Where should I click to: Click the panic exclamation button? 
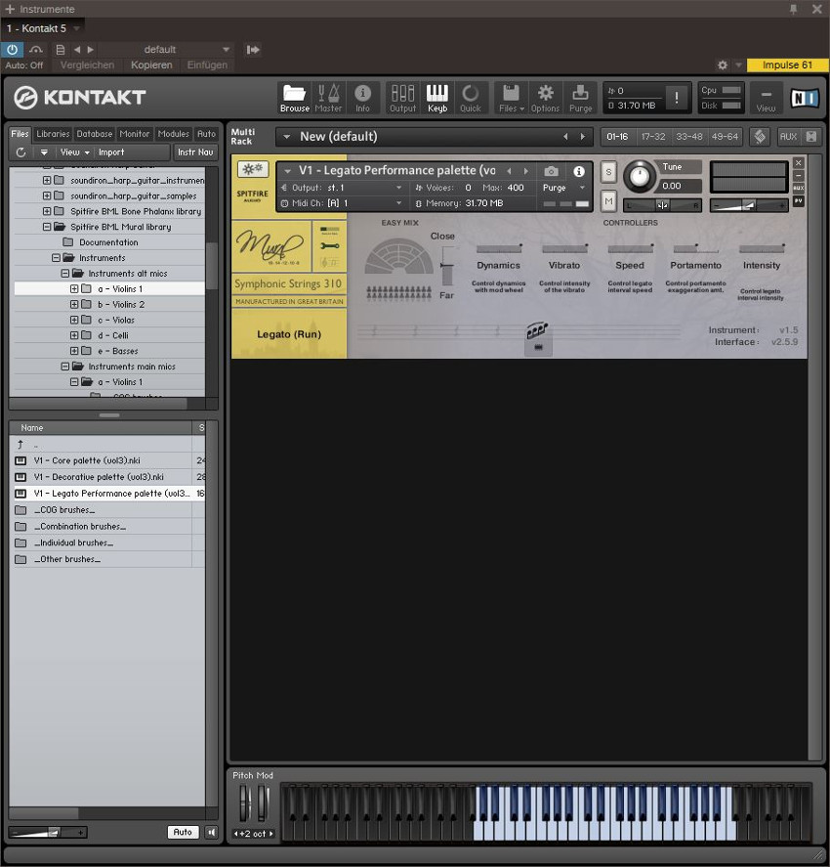click(677, 98)
